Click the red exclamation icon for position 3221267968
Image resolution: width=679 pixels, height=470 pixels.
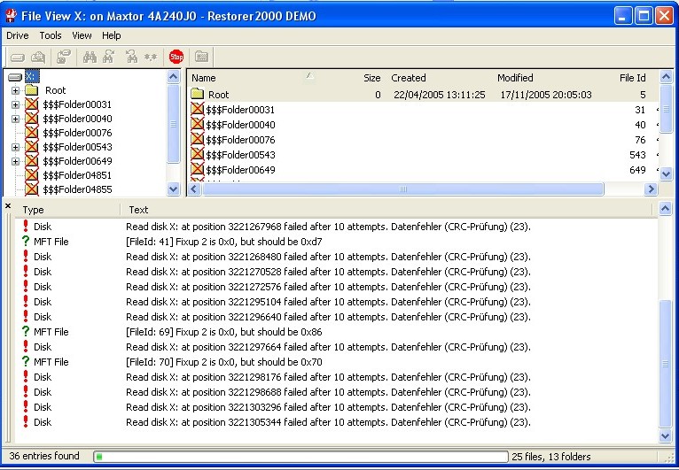click(x=26, y=226)
